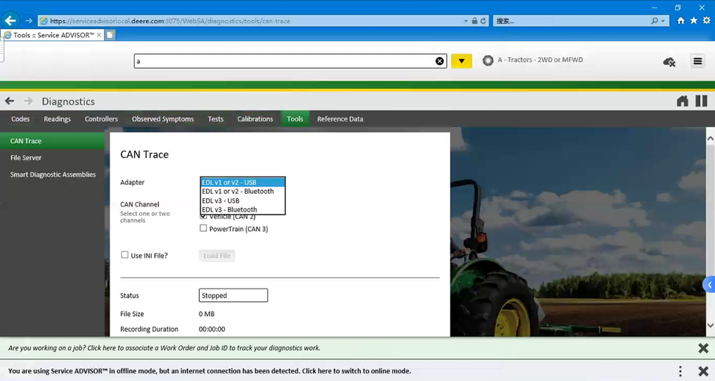The height and width of the screenshot is (381, 715).
Task: Open the Tests tab
Action: 216,119
